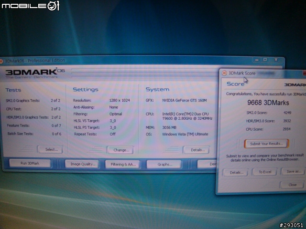Click 'Batch Size Tests:' label
This screenshot has width=306, height=229.
tap(20, 134)
